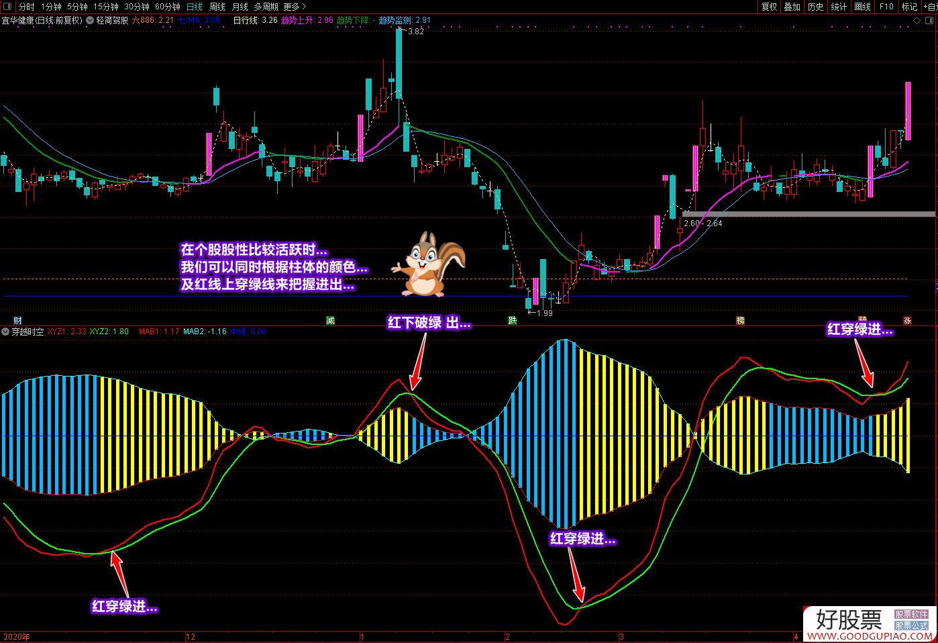Click the 趋势上升: 2.96 value
Screen dimensions: 938x643
coord(307,20)
